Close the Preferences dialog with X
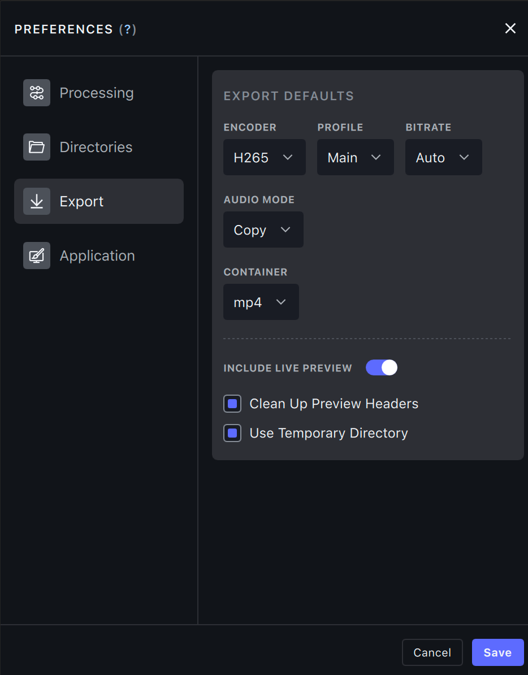The image size is (528, 675). point(510,29)
